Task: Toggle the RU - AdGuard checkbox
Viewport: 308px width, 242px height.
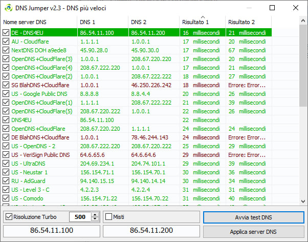Action: [6, 181]
